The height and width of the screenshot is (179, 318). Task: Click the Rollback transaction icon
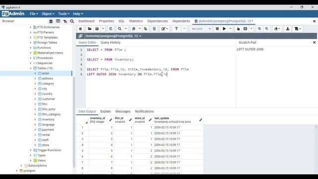267,29
